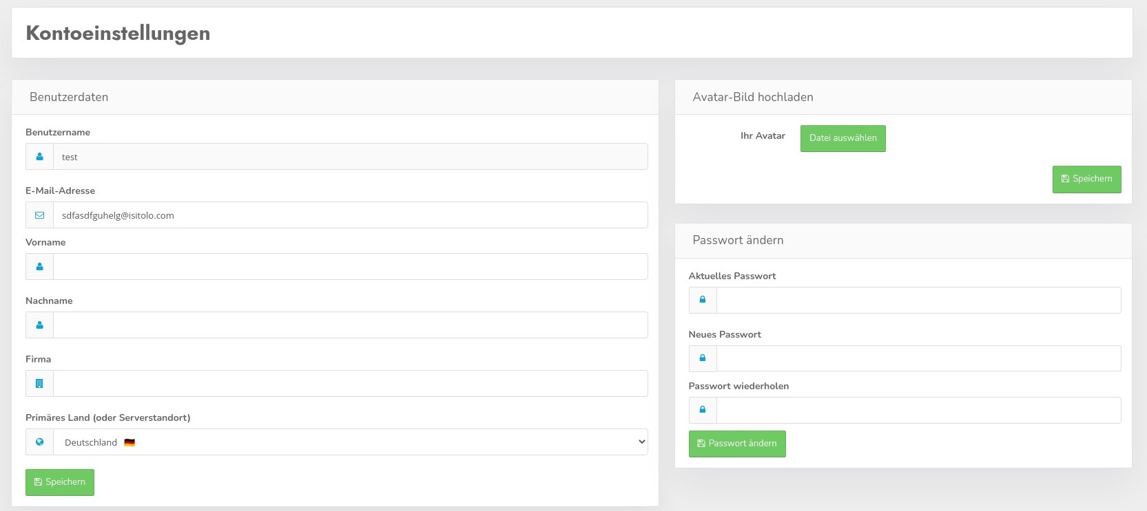The image size is (1147, 511).
Task: Click the Passwort wiederholen input field
Action: point(918,411)
